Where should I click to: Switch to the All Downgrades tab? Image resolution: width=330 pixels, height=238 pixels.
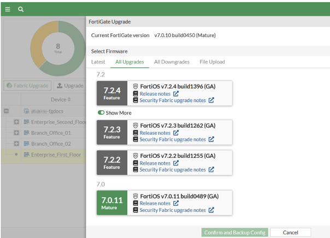(x=172, y=62)
